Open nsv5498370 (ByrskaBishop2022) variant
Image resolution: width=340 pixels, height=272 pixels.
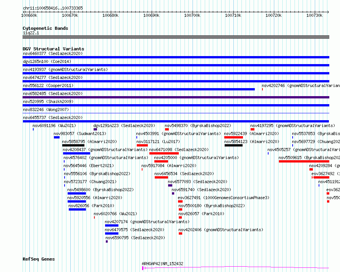(198, 126)
